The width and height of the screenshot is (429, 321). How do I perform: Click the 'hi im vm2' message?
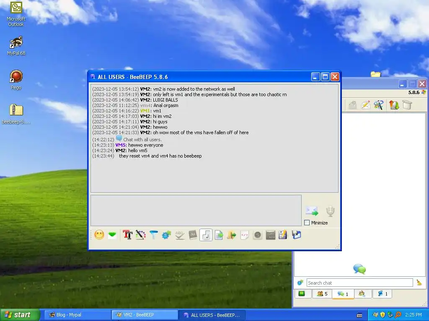point(162,116)
